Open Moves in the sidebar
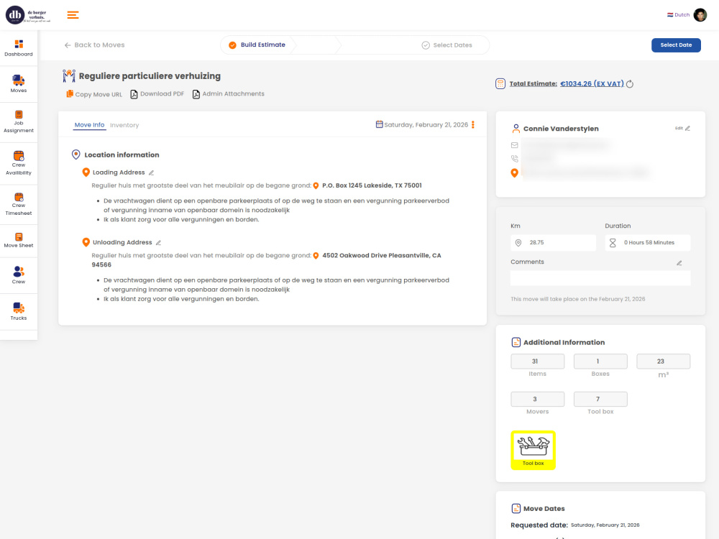 coord(19,84)
